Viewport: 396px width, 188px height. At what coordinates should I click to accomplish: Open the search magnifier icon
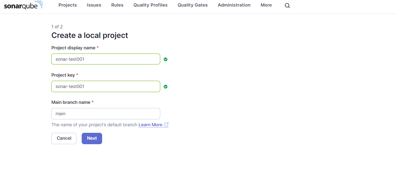287,6
